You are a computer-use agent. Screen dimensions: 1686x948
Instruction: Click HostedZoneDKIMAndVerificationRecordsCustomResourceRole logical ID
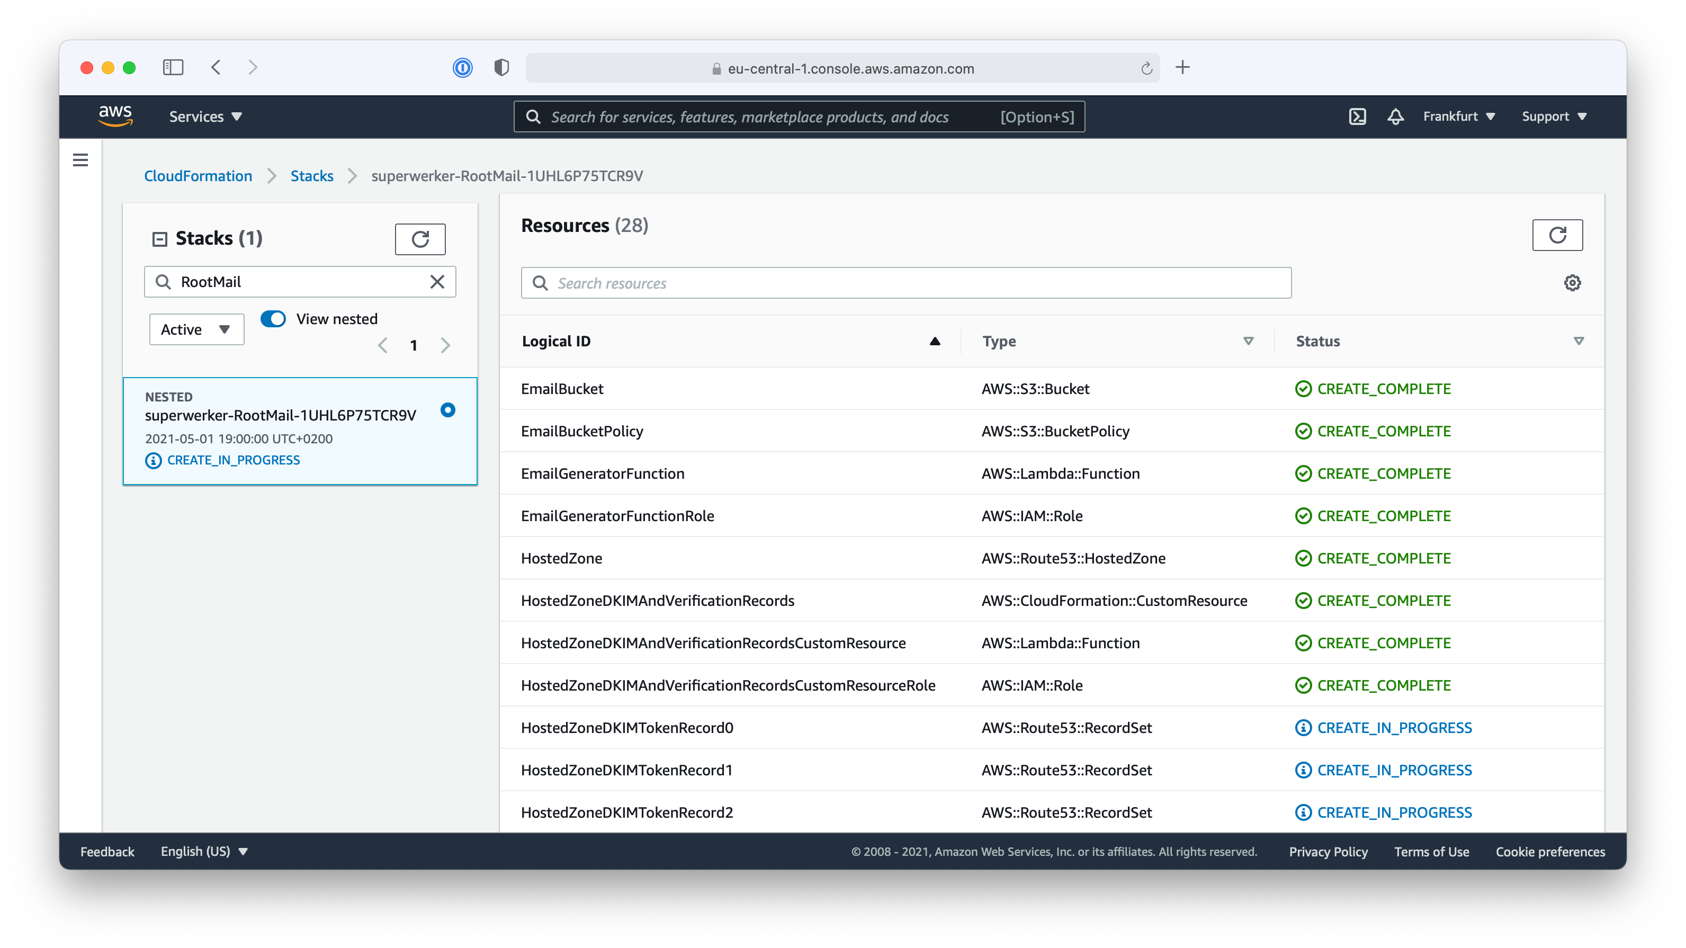pyautogui.click(x=728, y=685)
